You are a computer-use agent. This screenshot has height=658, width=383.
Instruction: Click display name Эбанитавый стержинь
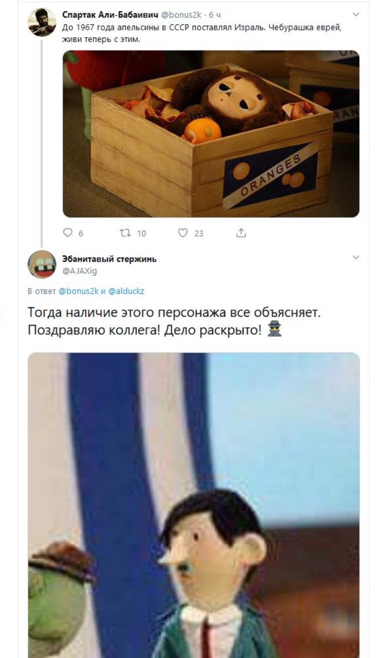tap(109, 259)
